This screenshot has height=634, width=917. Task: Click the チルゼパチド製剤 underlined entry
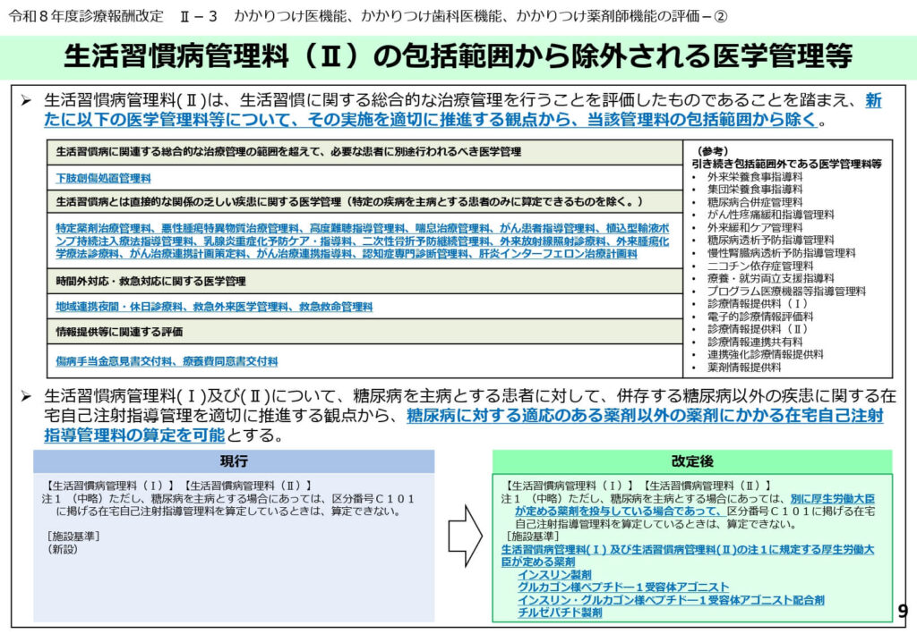[560, 613]
